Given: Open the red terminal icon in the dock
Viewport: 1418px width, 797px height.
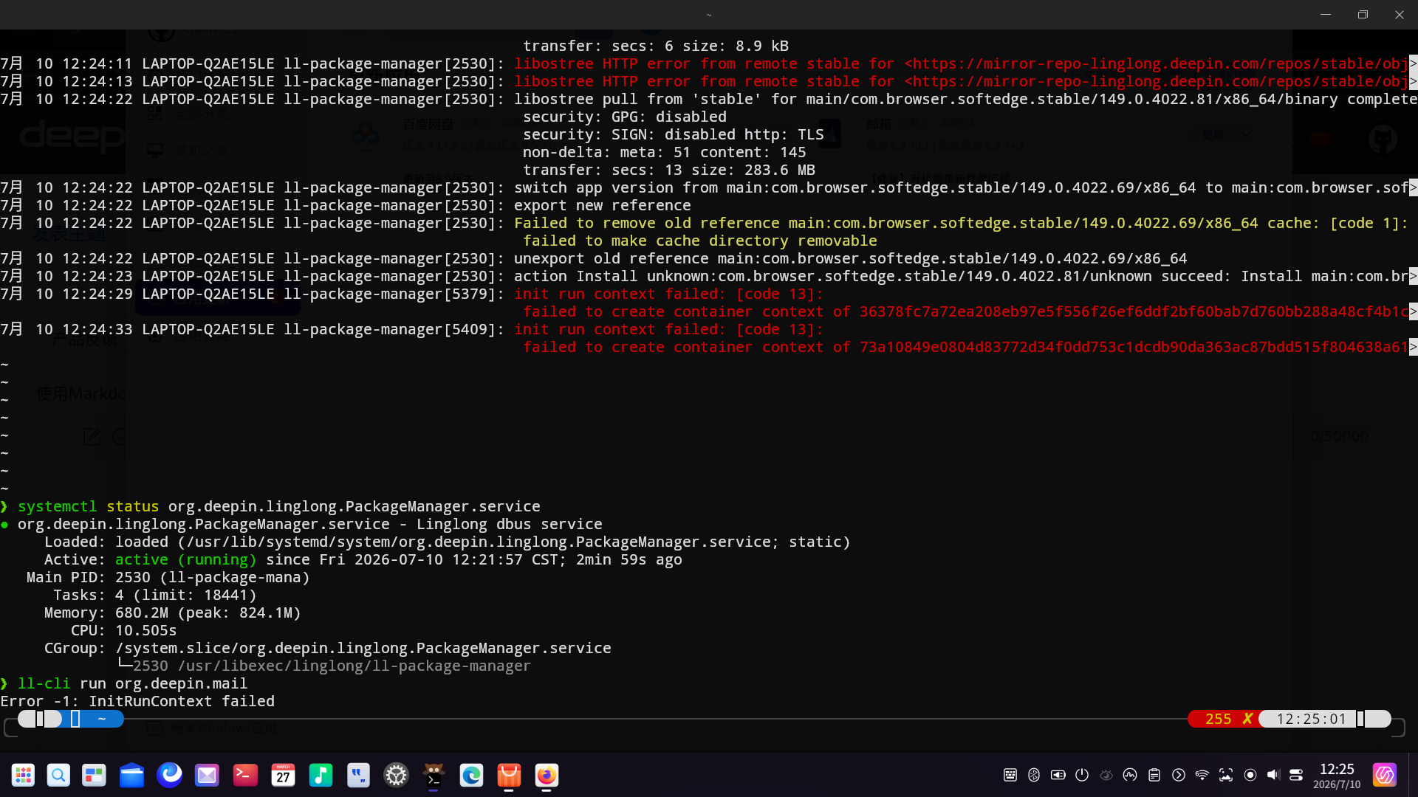Looking at the screenshot, I should [245, 775].
